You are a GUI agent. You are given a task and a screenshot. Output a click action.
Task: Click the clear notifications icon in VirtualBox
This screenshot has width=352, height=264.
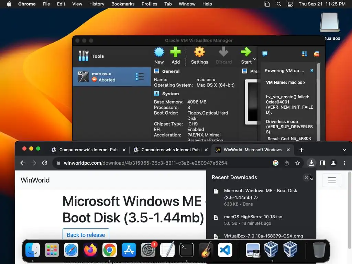pos(317,54)
